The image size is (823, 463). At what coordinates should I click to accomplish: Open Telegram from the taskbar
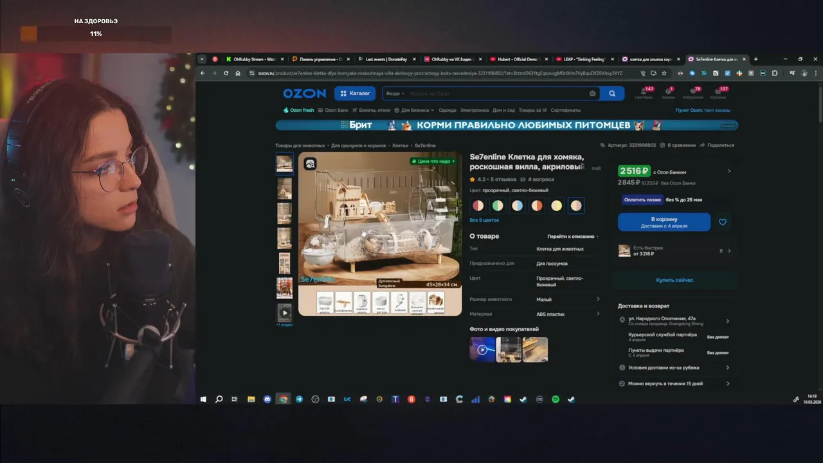pyautogui.click(x=299, y=399)
